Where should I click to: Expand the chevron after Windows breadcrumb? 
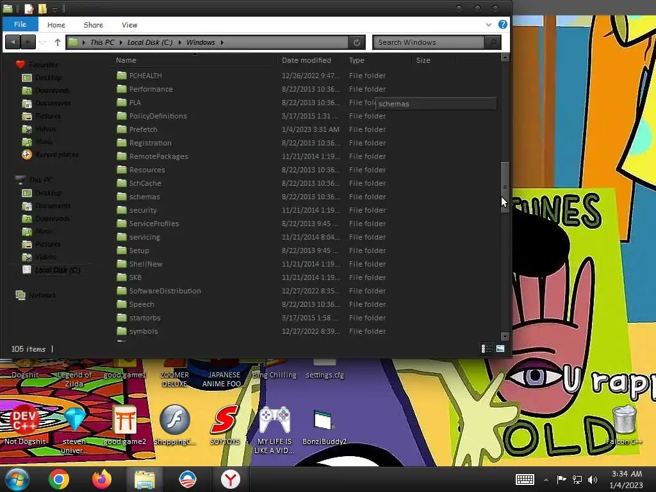tap(222, 42)
